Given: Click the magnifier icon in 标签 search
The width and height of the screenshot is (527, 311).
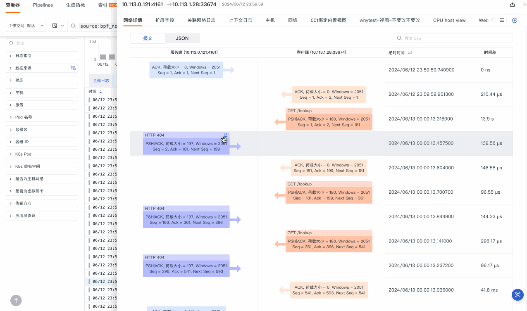Looking at the screenshot, I should click(12, 43).
